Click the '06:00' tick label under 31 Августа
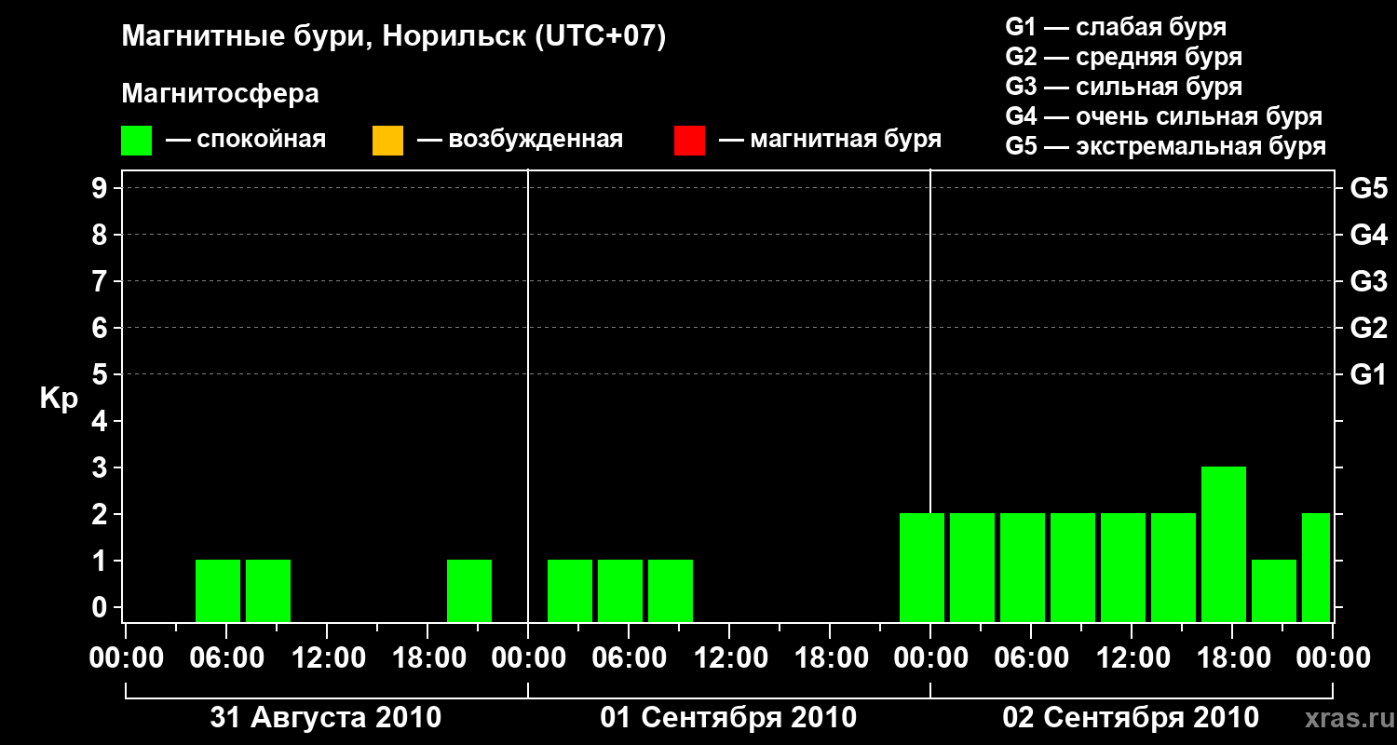1397x745 pixels. 225,657
